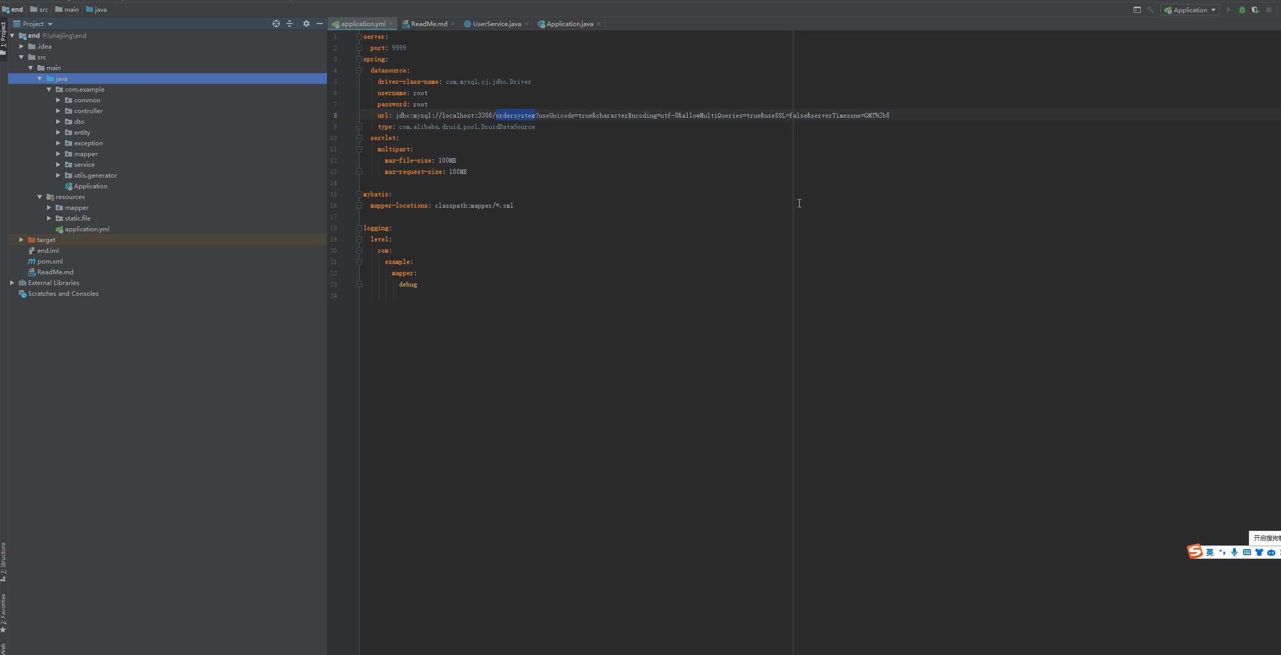Click the Build project hammer icon
Image resolution: width=1281 pixels, height=655 pixels.
[1150, 10]
